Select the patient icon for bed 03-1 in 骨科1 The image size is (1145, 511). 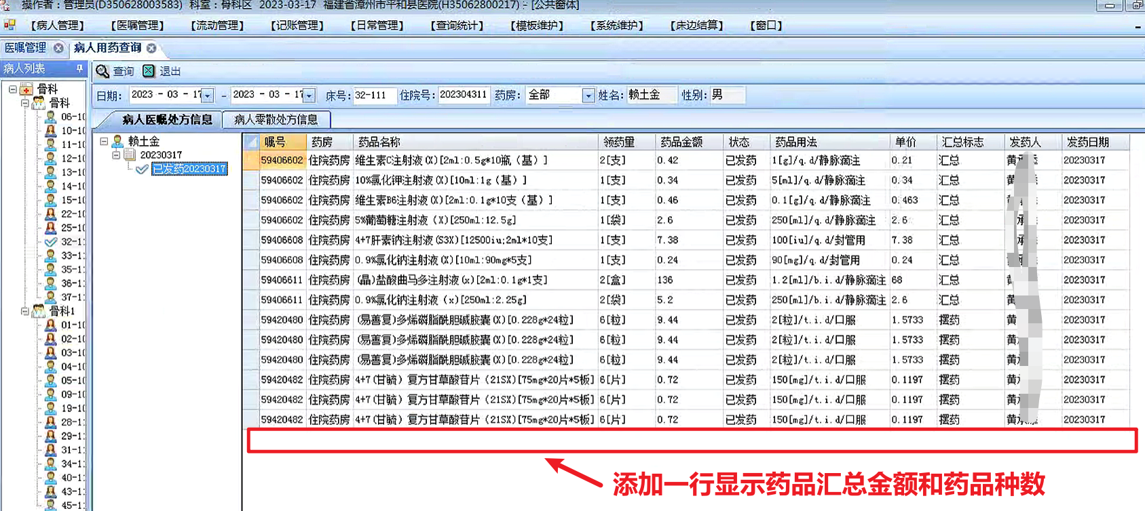pyautogui.click(x=51, y=352)
